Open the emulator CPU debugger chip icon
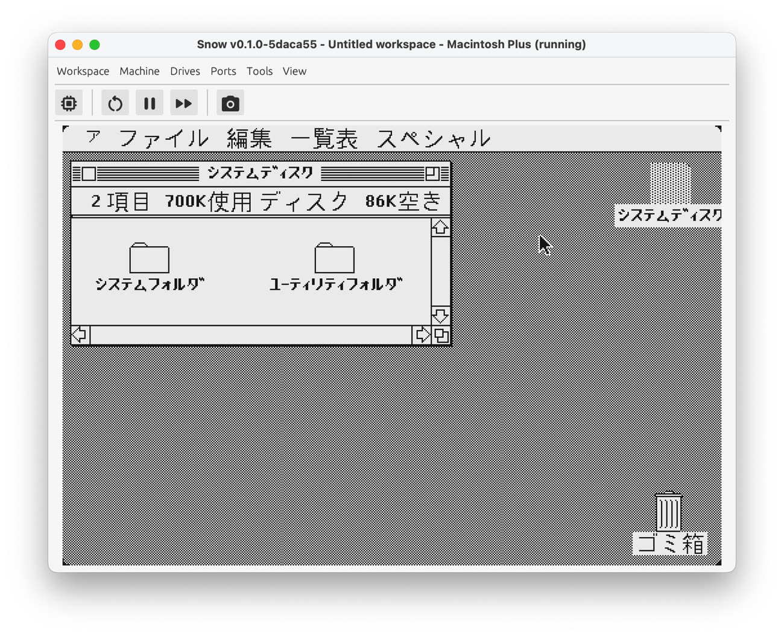 (69, 103)
